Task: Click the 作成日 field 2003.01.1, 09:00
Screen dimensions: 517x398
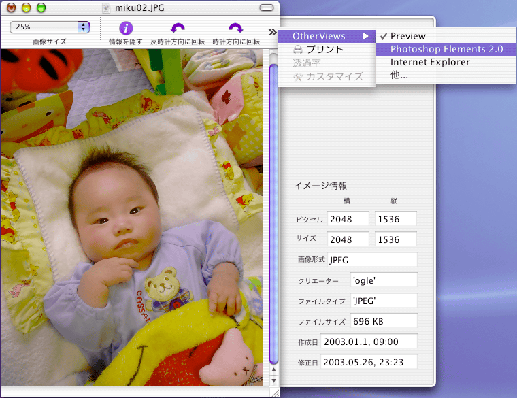Action: tap(369, 342)
